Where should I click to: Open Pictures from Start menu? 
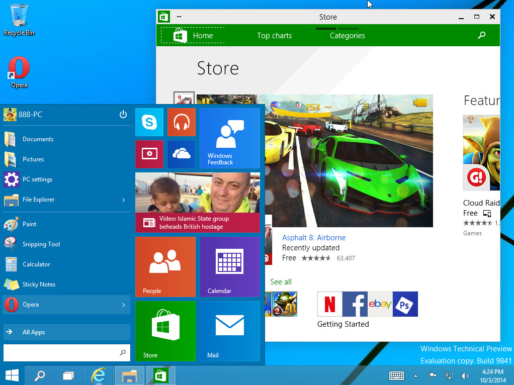(x=66, y=159)
